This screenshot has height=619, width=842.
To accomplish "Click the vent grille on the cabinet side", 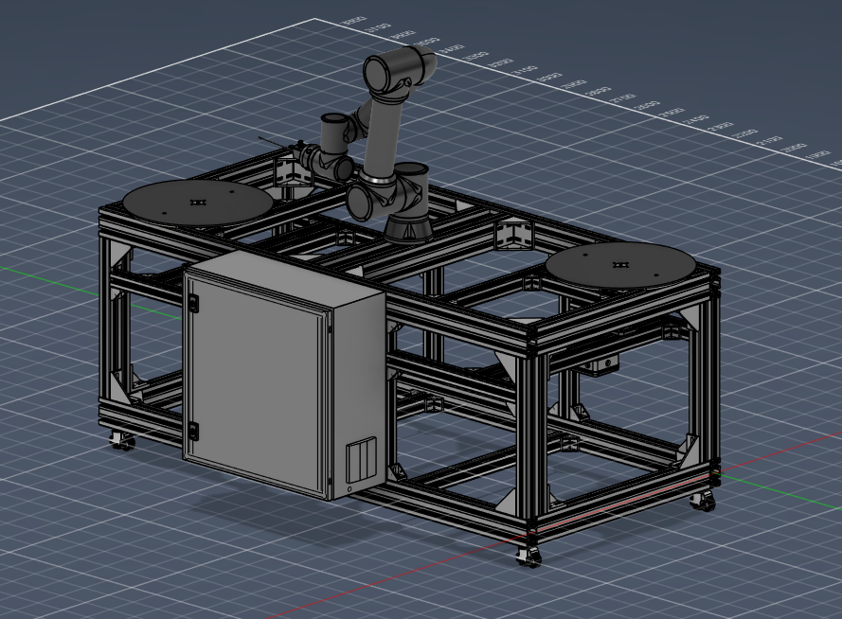I will pyautogui.click(x=361, y=460).
